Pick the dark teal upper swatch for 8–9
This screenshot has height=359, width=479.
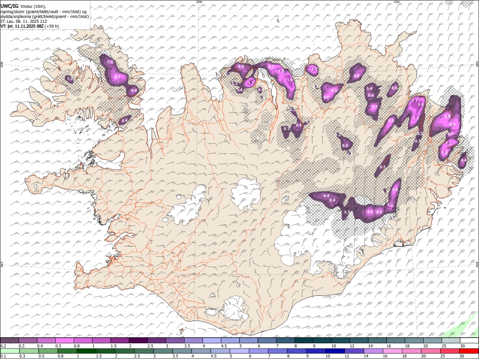(303, 340)
